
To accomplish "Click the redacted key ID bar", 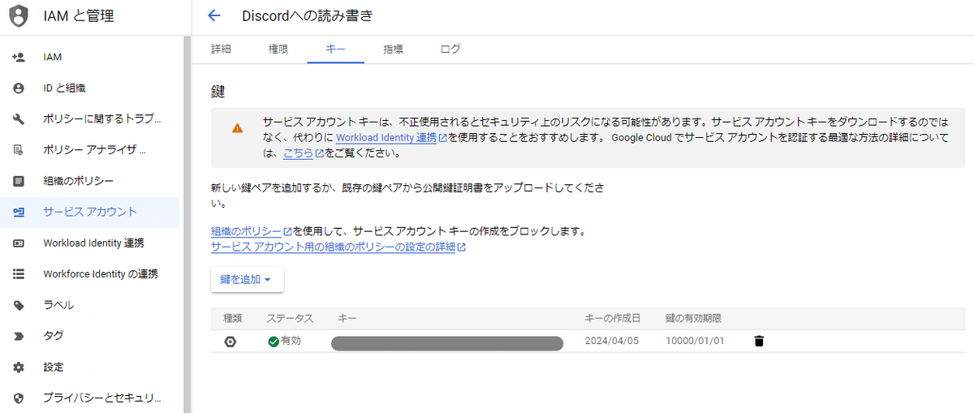I will (447, 342).
